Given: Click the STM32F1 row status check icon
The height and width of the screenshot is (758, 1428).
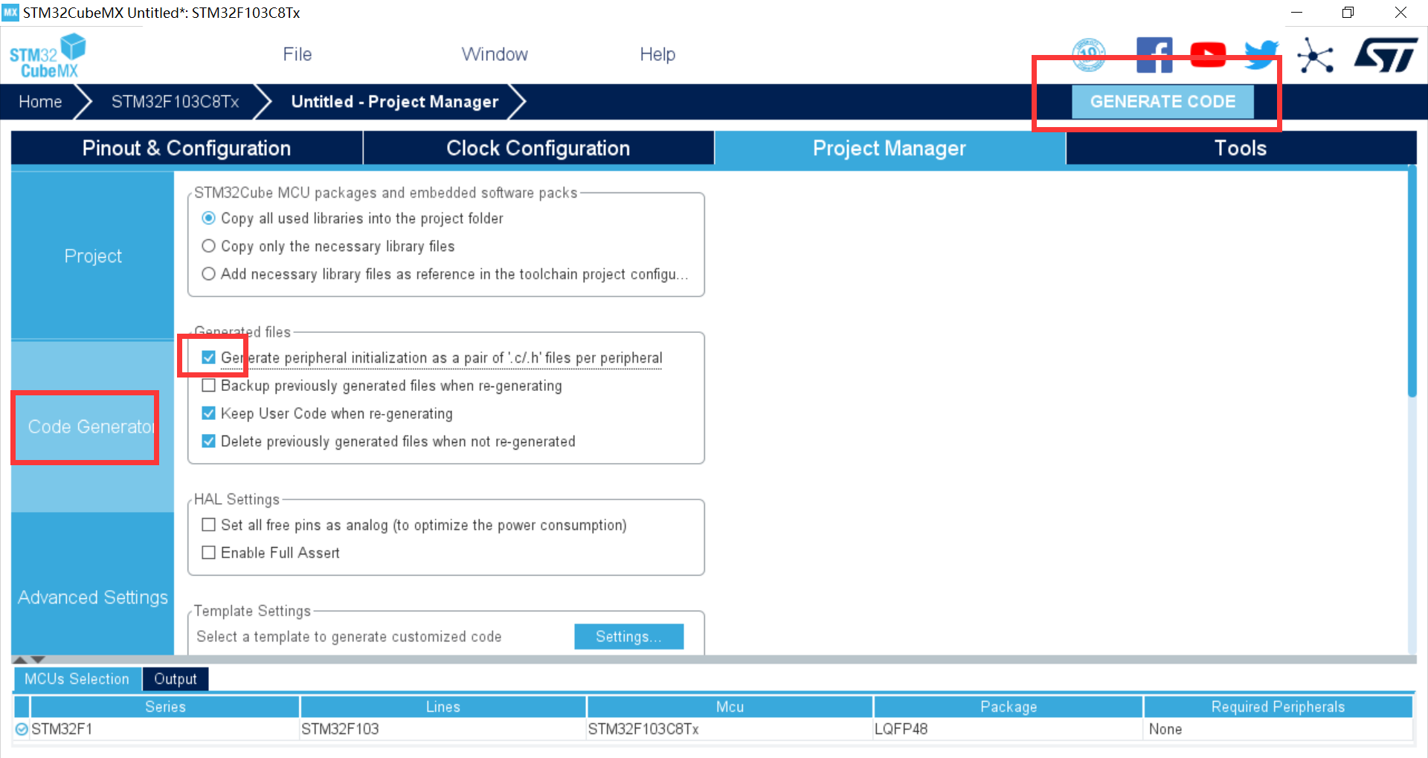Looking at the screenshot, I should tap(22, 729).
